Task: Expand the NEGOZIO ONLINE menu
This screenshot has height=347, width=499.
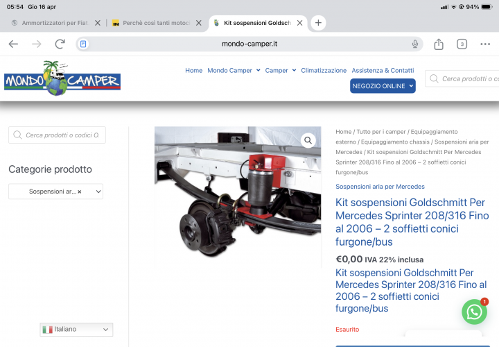Action: [383, 86]
